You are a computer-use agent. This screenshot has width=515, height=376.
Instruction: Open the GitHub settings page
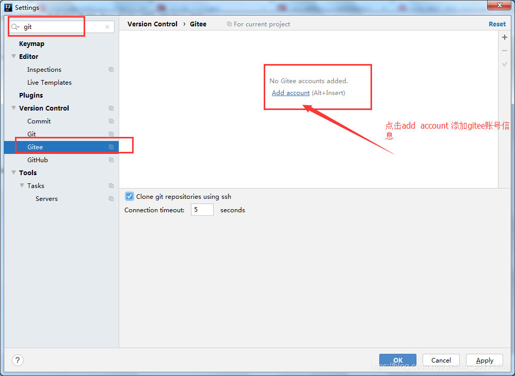38,160
